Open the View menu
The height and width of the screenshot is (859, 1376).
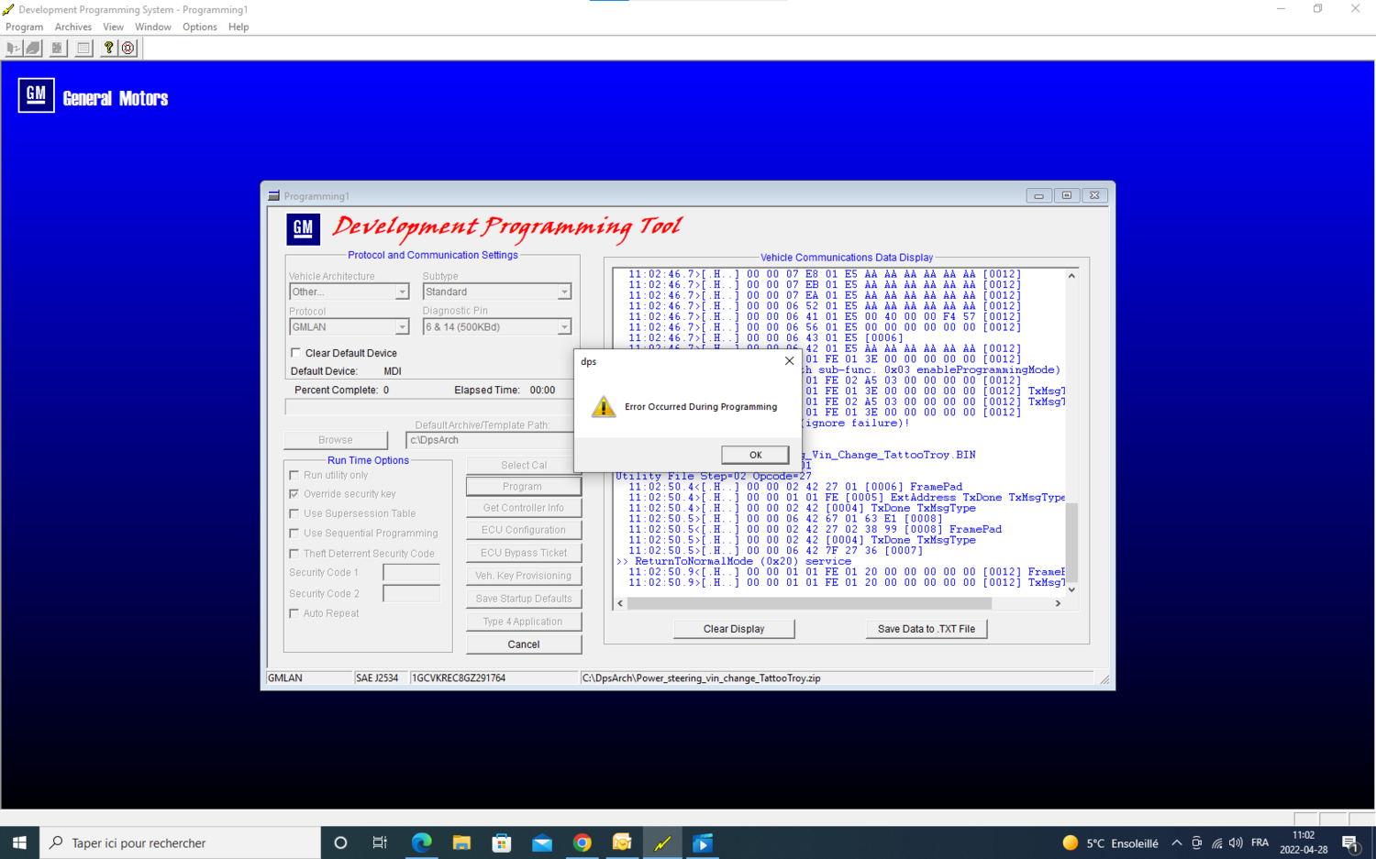click(114, 27)
